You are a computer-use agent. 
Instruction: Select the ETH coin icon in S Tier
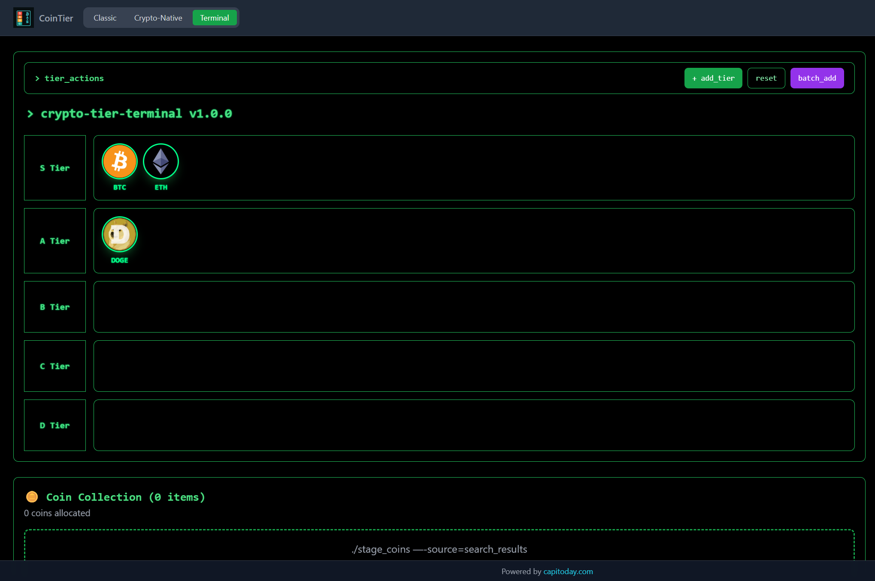pyautogui.click(x=161, y=161)
